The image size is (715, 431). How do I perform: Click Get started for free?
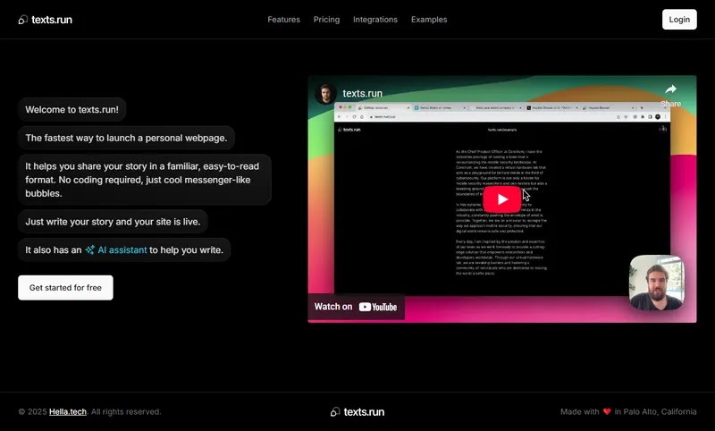click(65, 288)
